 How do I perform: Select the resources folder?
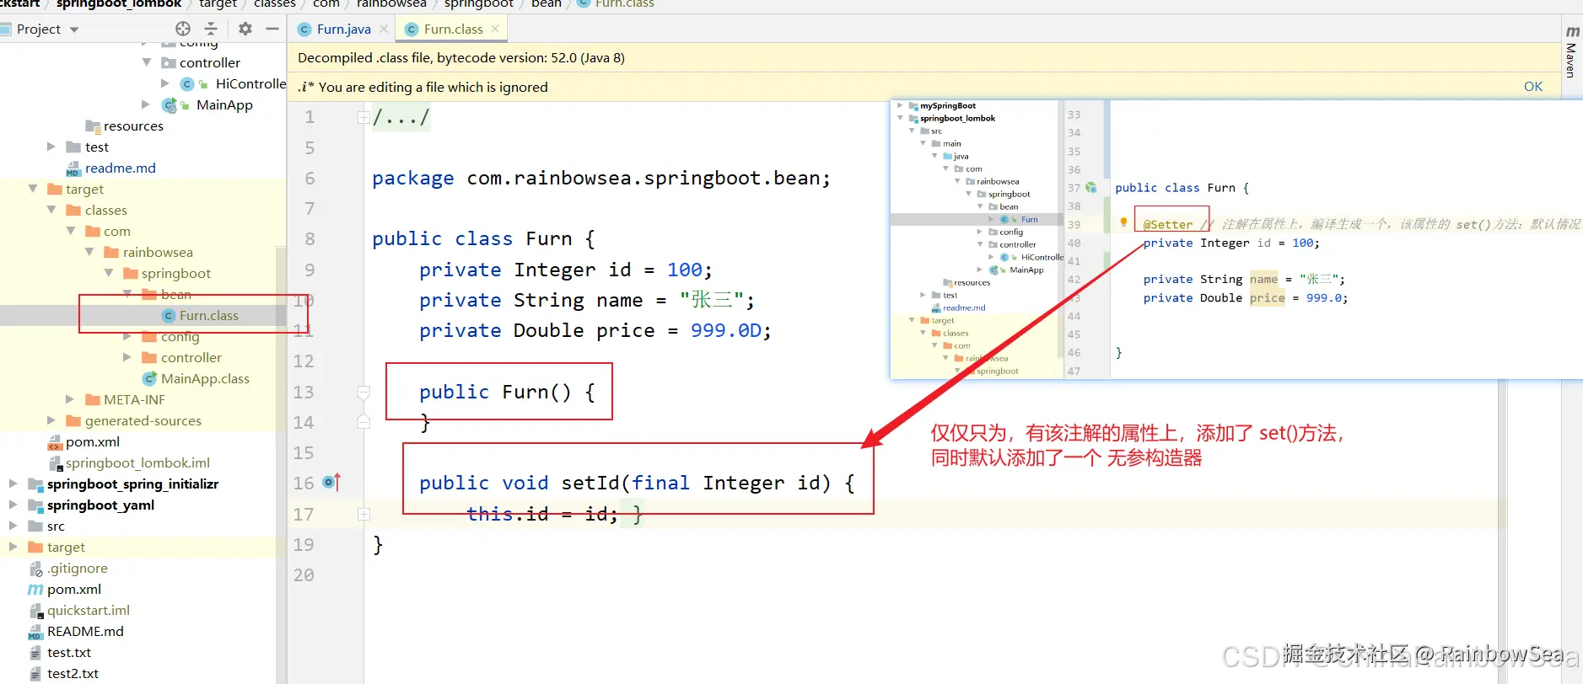pos(133,126)
